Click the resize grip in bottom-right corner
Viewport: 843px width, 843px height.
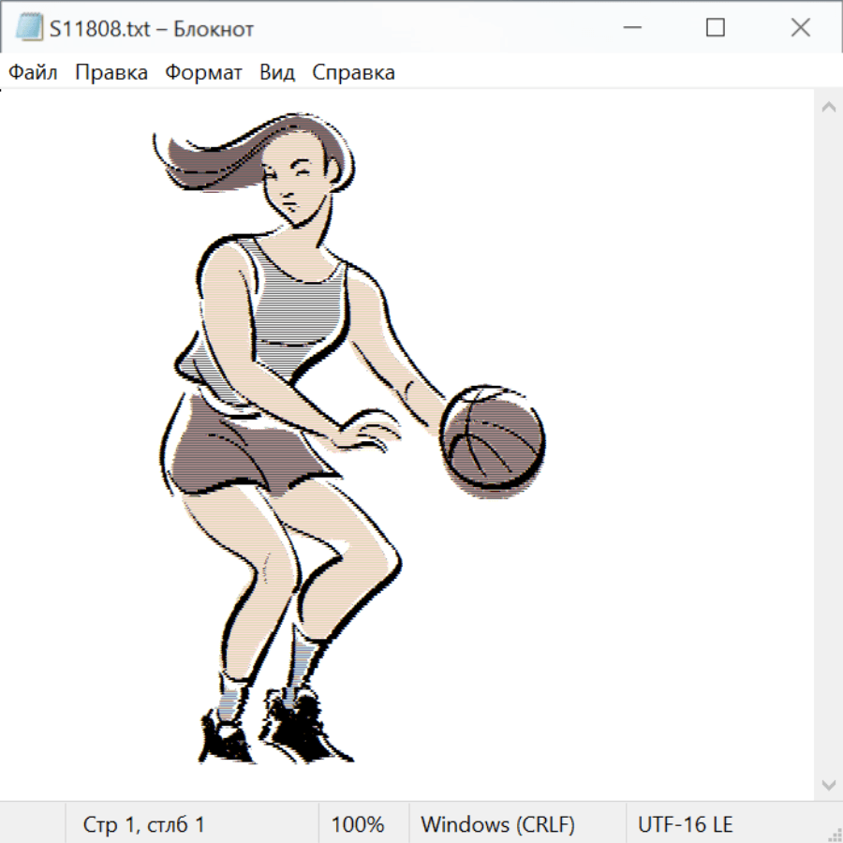click(835, 835)
